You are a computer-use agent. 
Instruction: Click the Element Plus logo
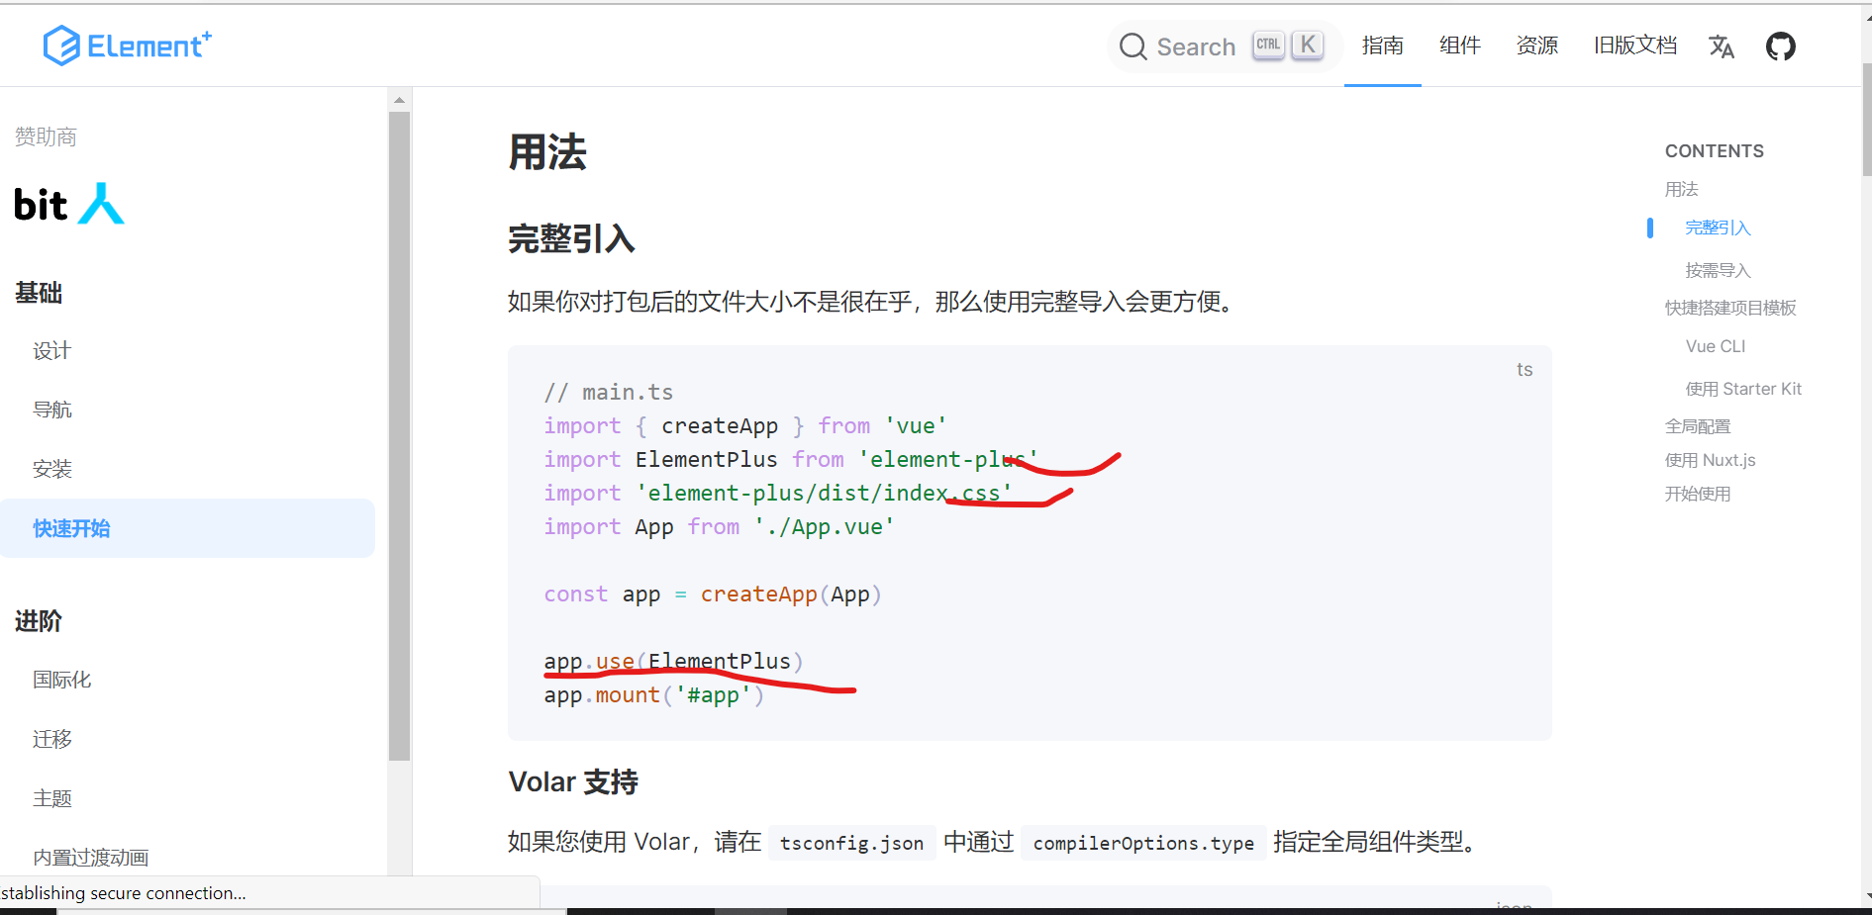pyautogui.click(x=127, y=45)
